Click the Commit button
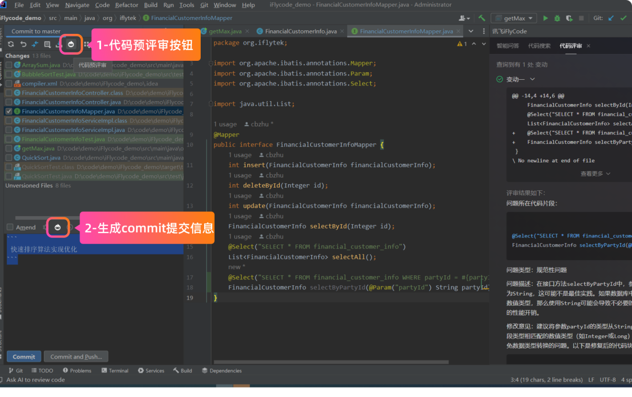 pyautogui.click(x=24, y=357)
